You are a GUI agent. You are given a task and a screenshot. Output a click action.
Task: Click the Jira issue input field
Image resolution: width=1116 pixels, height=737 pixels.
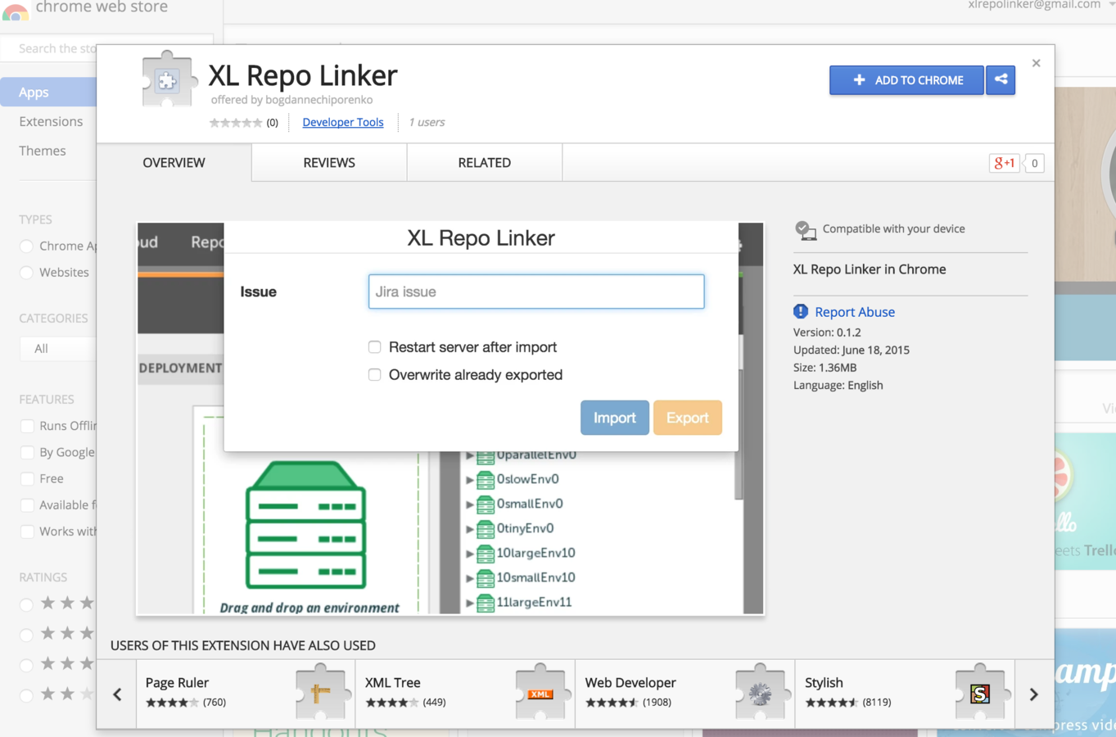click(x=536, y=292)
